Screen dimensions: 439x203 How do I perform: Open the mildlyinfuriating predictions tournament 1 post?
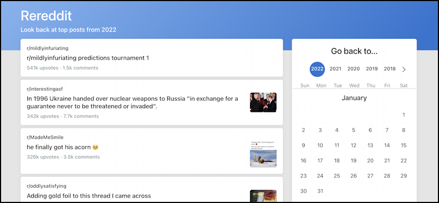click(88, 58)
